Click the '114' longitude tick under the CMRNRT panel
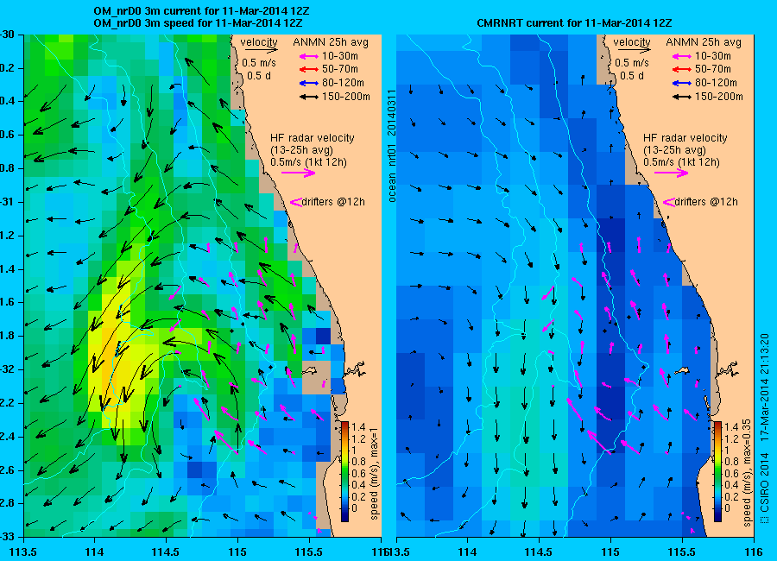The width and height of the screenshot is (777, 561). [x=467, y=552]
